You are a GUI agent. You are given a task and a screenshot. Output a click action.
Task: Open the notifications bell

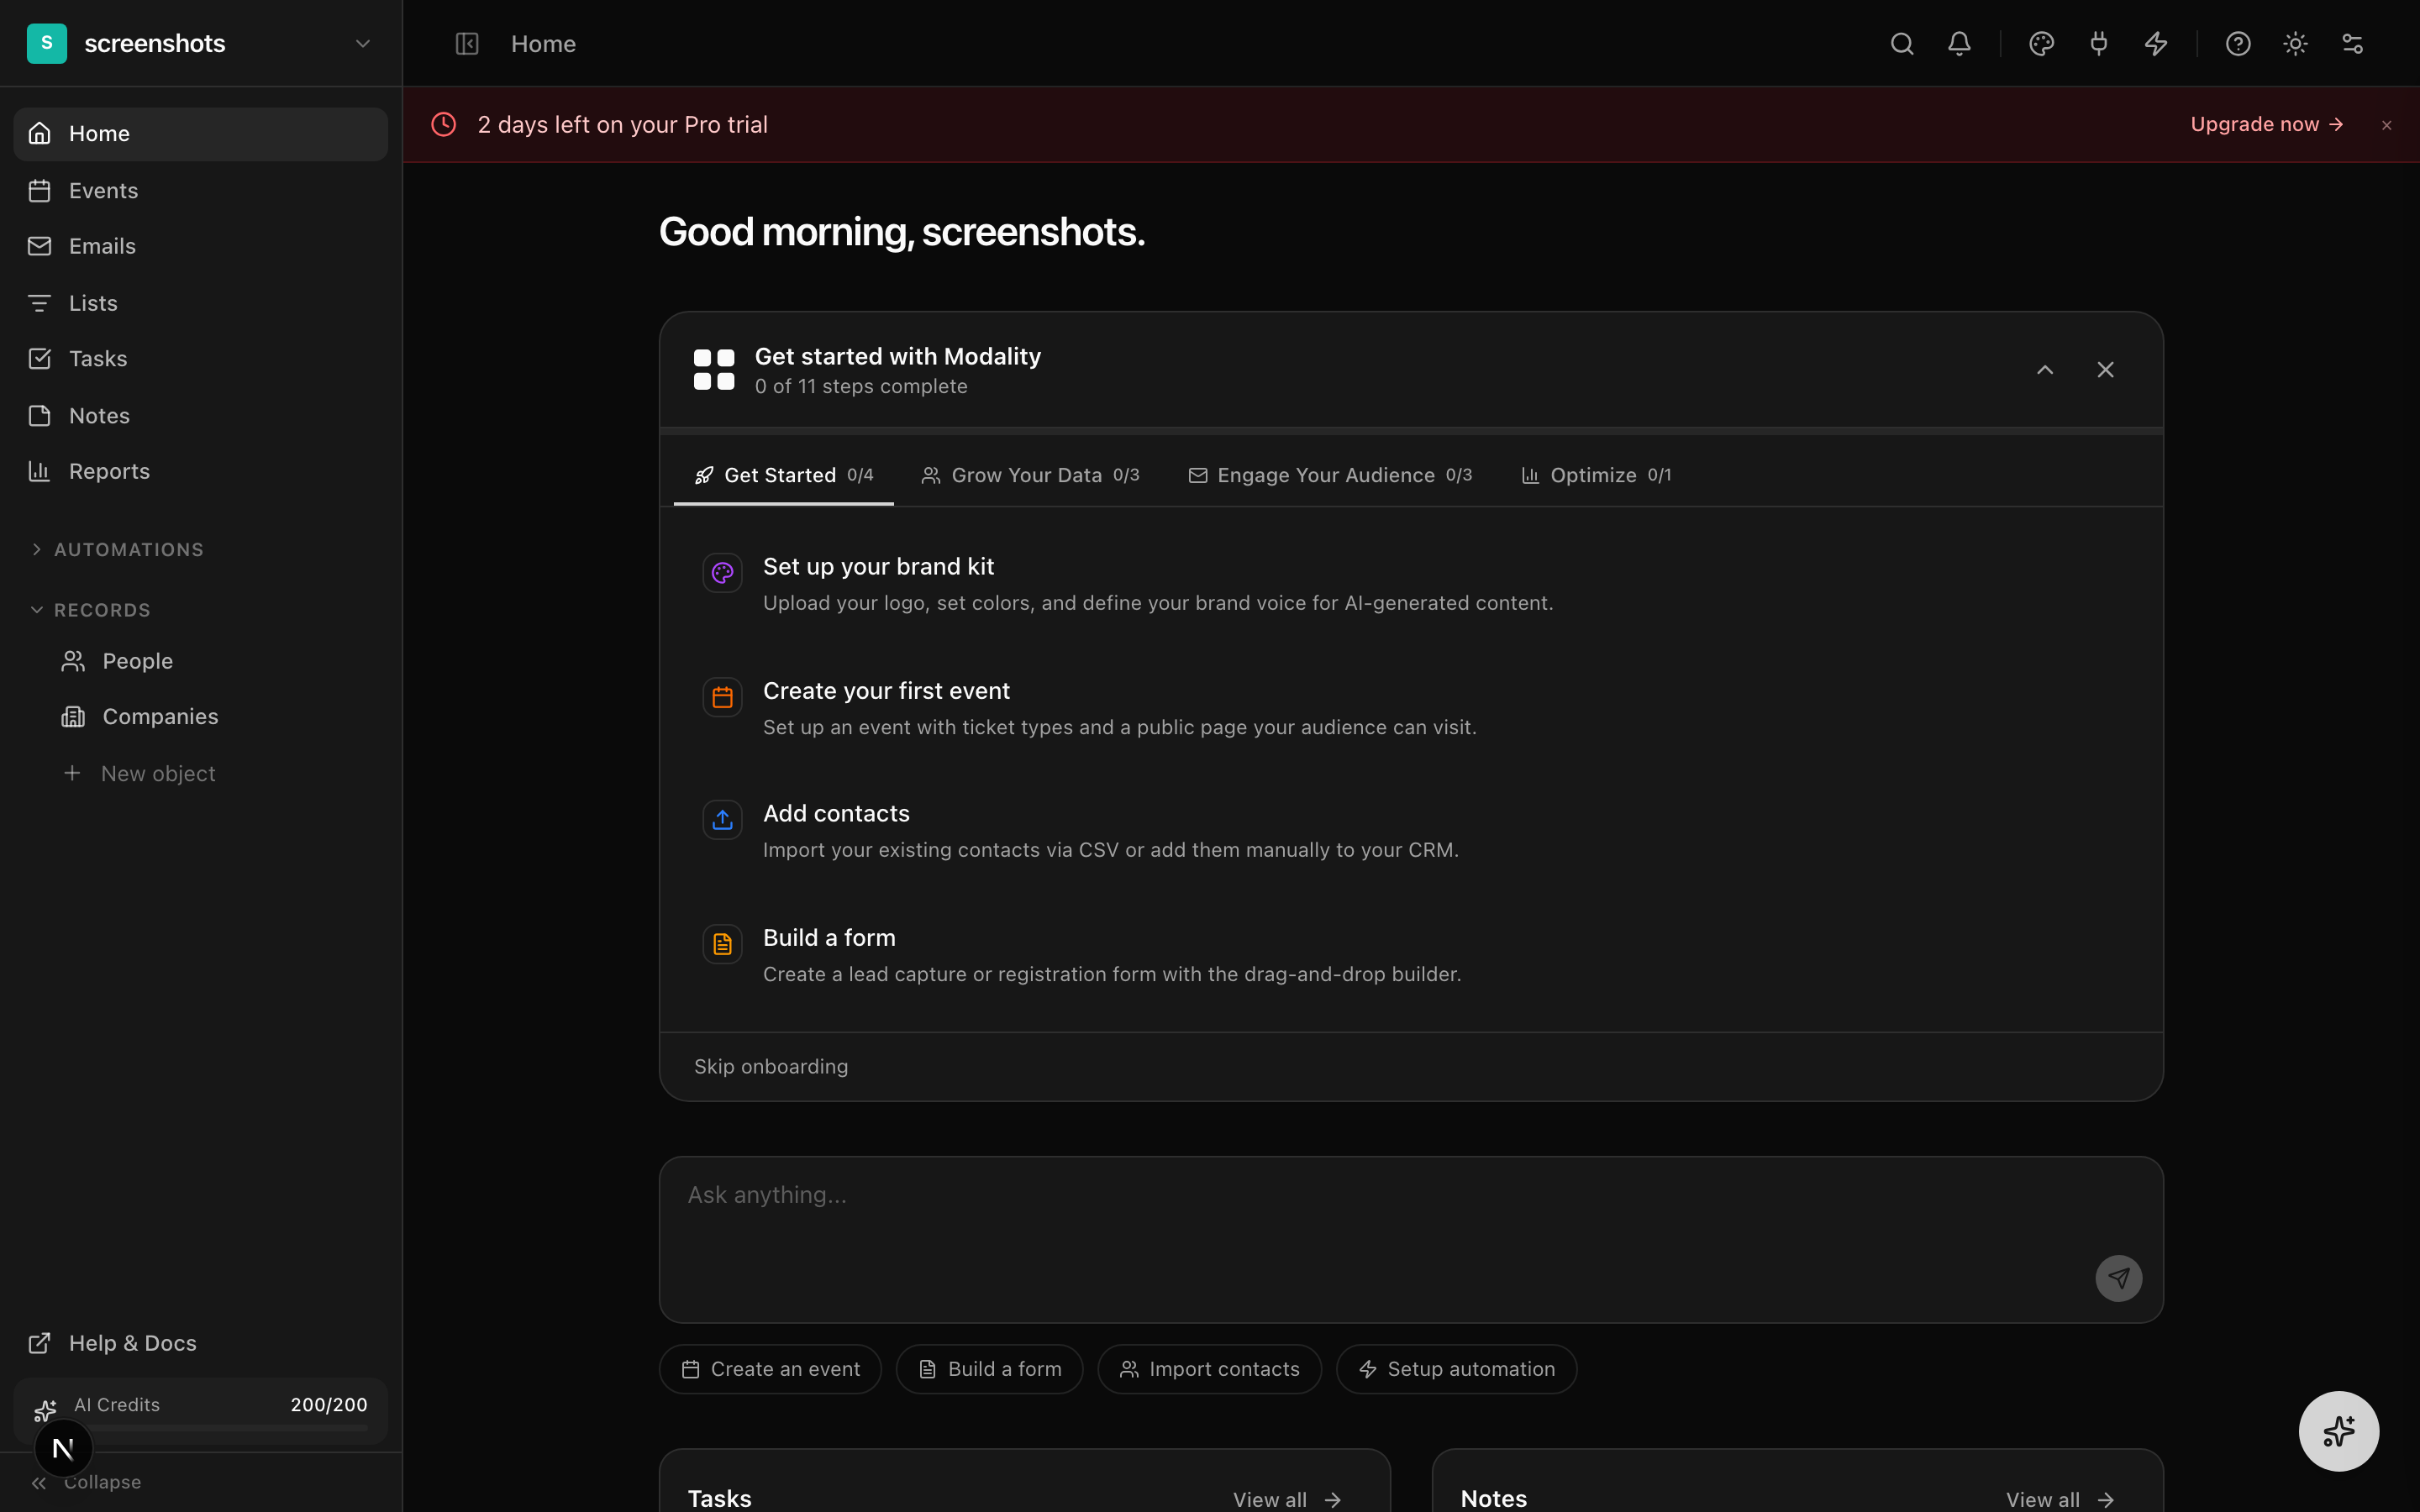[1959, 44]
